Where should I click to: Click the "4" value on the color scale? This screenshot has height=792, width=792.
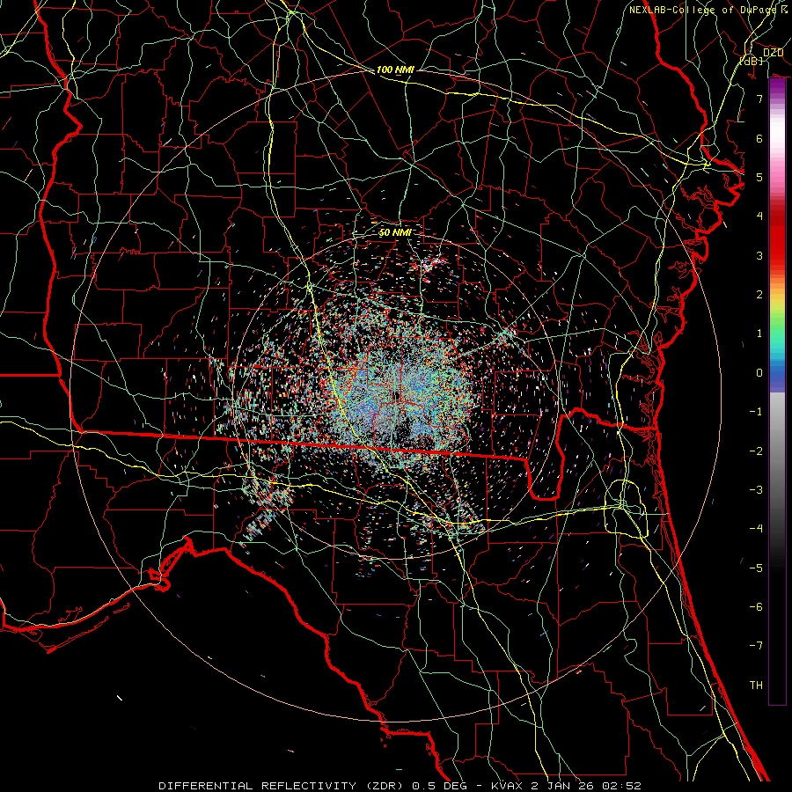click(759, 216)
